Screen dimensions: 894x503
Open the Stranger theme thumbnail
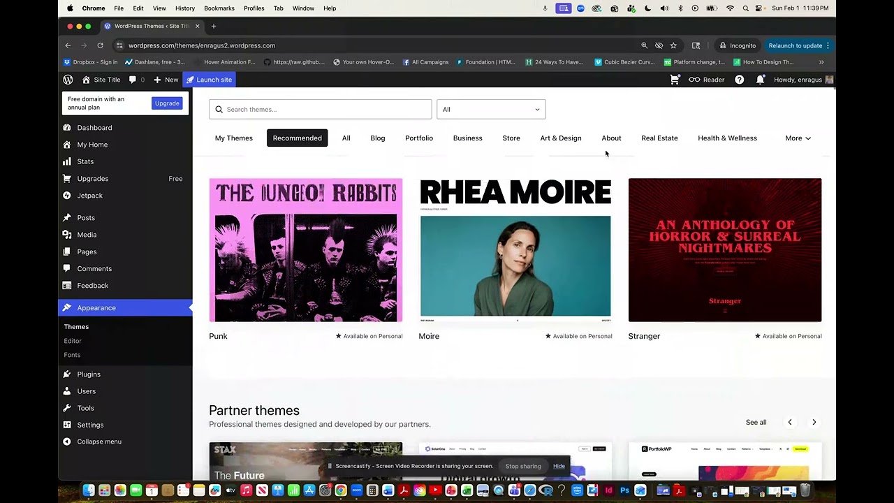click(x=725, y=250)
